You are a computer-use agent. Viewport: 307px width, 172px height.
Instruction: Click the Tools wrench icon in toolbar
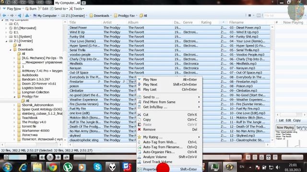pos(71,9)
